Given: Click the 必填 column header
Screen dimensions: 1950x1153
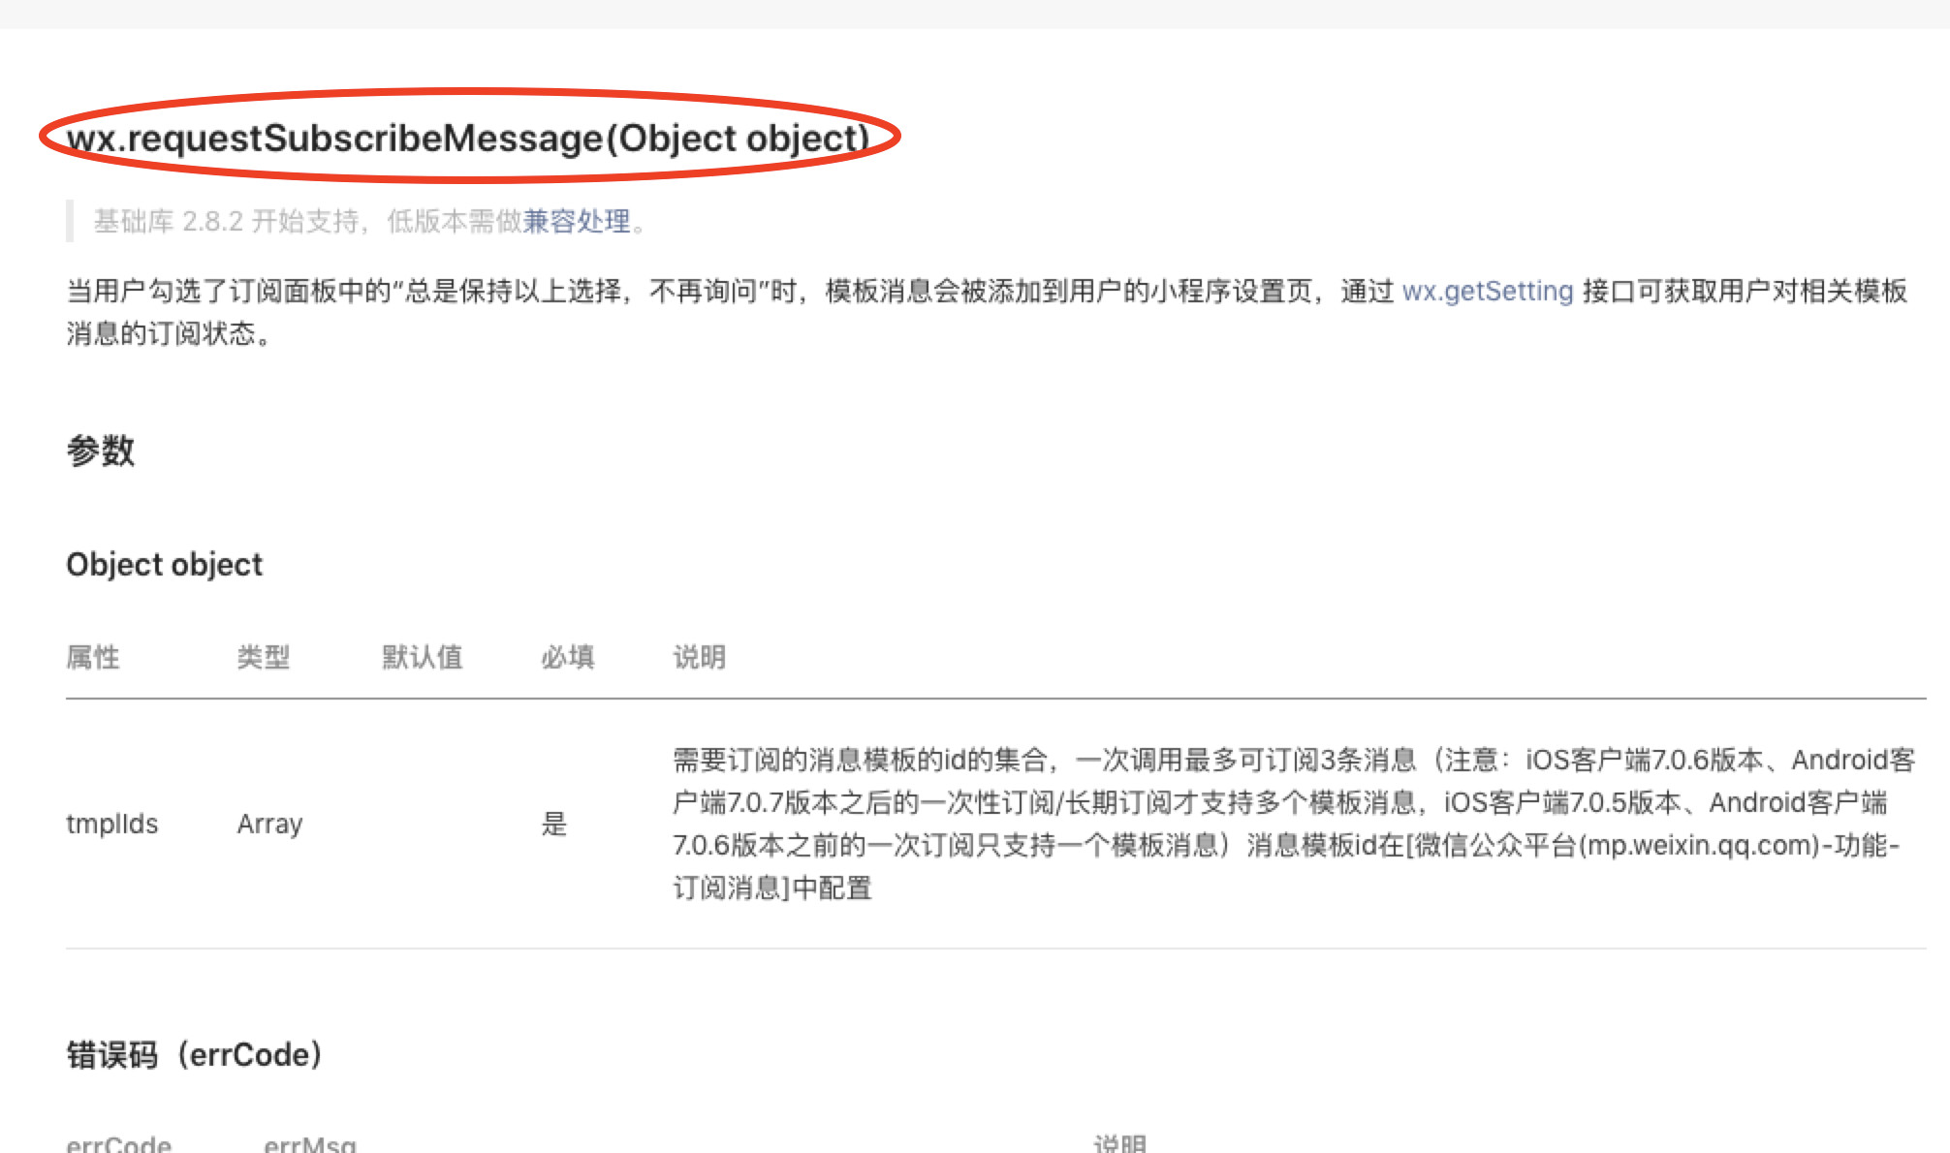Looking at the screenshot, I should [x=567, y=657].
